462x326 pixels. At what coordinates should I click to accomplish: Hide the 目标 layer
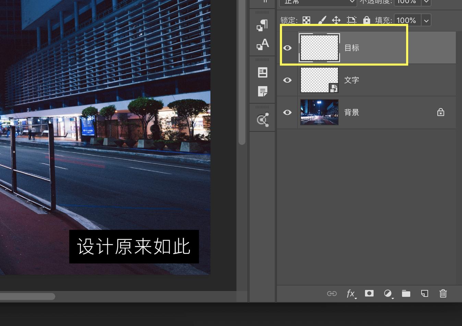288,48
